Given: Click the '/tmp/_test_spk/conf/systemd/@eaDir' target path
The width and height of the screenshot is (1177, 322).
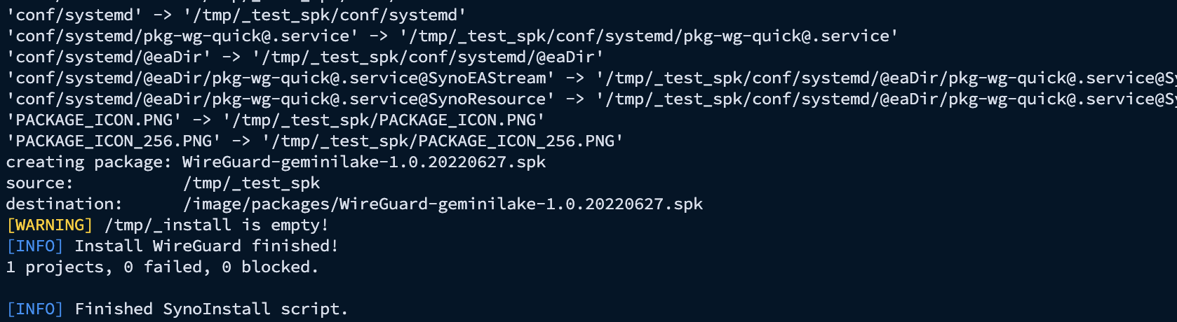Looking at the screenshot, I should pyautogui.click(x=428, y=57).
